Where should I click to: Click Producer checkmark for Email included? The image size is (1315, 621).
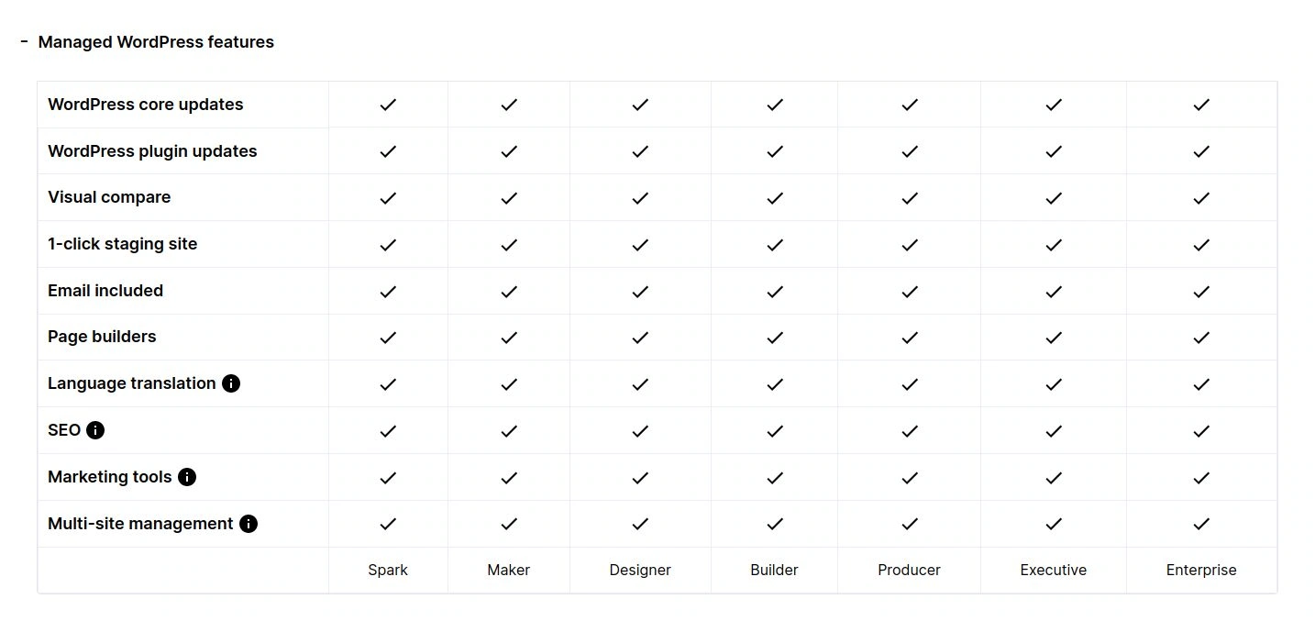(x=910, y=292)
